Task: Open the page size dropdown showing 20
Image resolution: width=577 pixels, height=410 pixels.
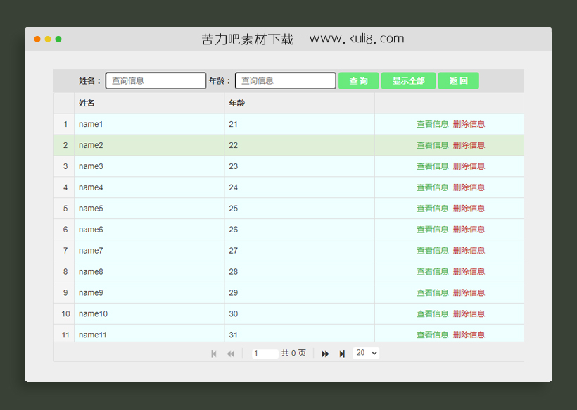Action: click(366, 353)
